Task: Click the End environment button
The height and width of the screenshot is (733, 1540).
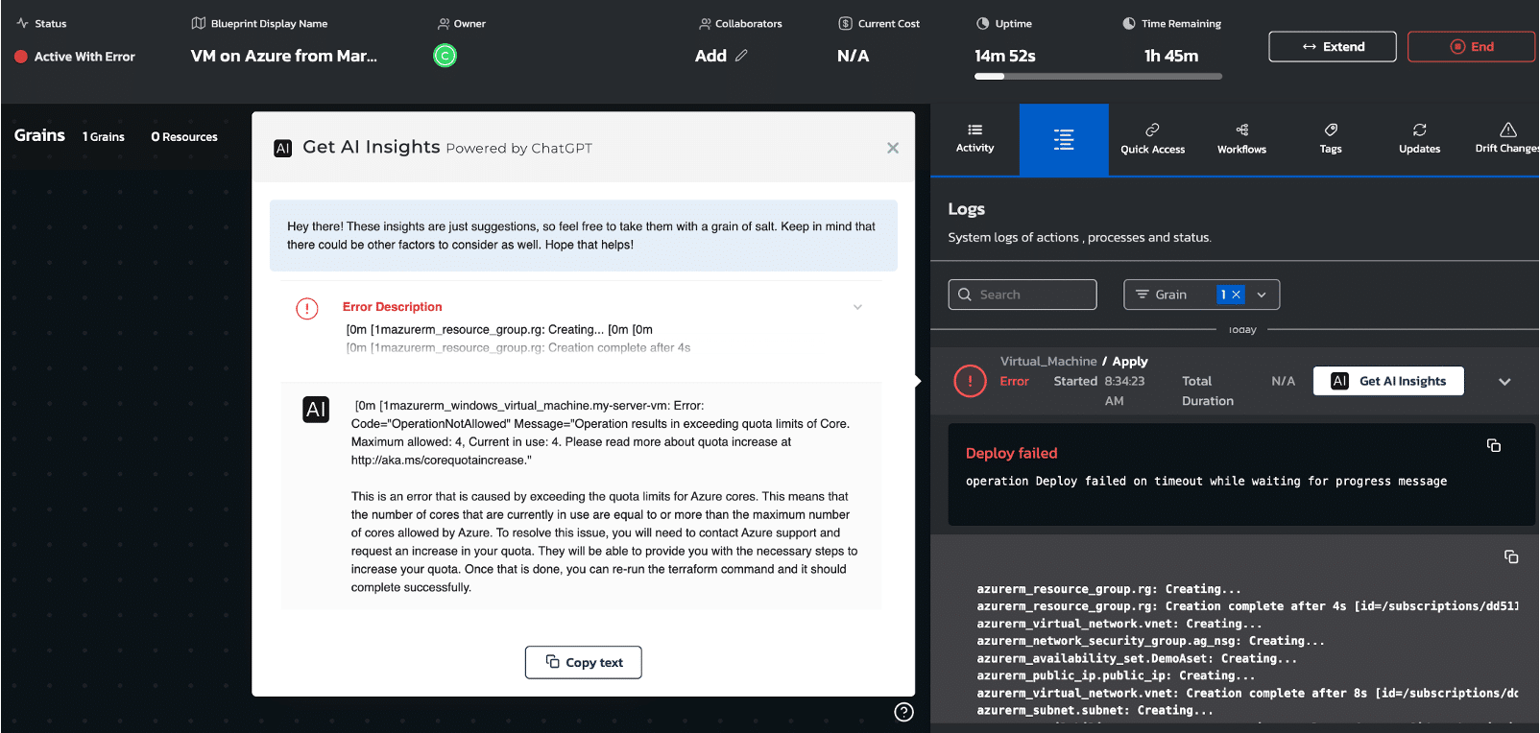Action: 1471,46
